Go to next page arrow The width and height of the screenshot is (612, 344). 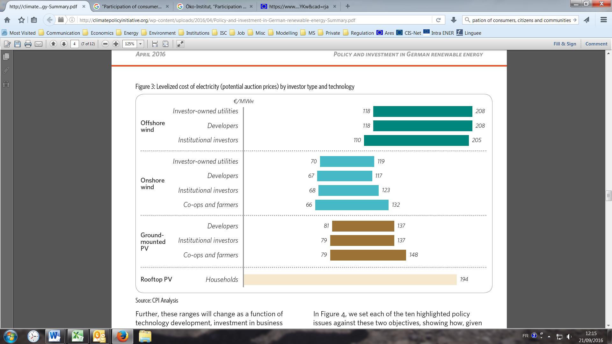(x=64, y=44)
